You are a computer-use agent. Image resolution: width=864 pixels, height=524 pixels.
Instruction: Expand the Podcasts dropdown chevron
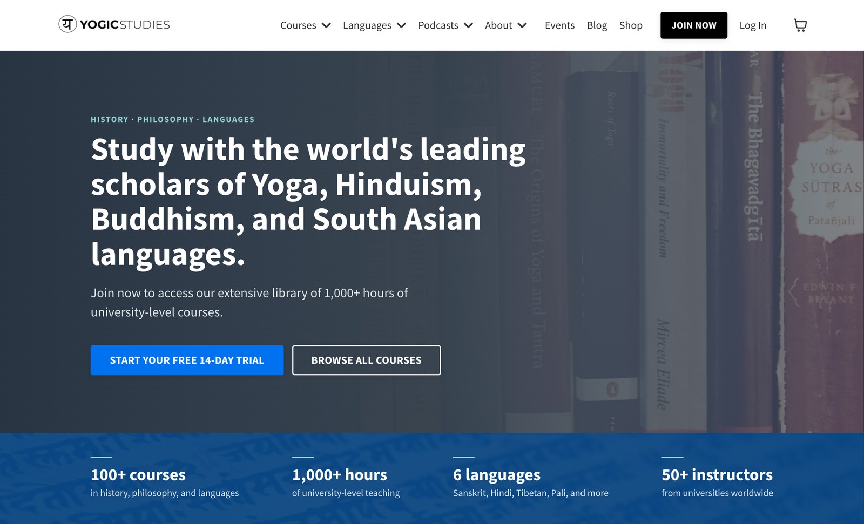(x=468, y=25)
